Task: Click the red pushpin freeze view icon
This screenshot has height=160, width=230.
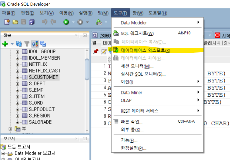Action: click(x=96, y=51)
